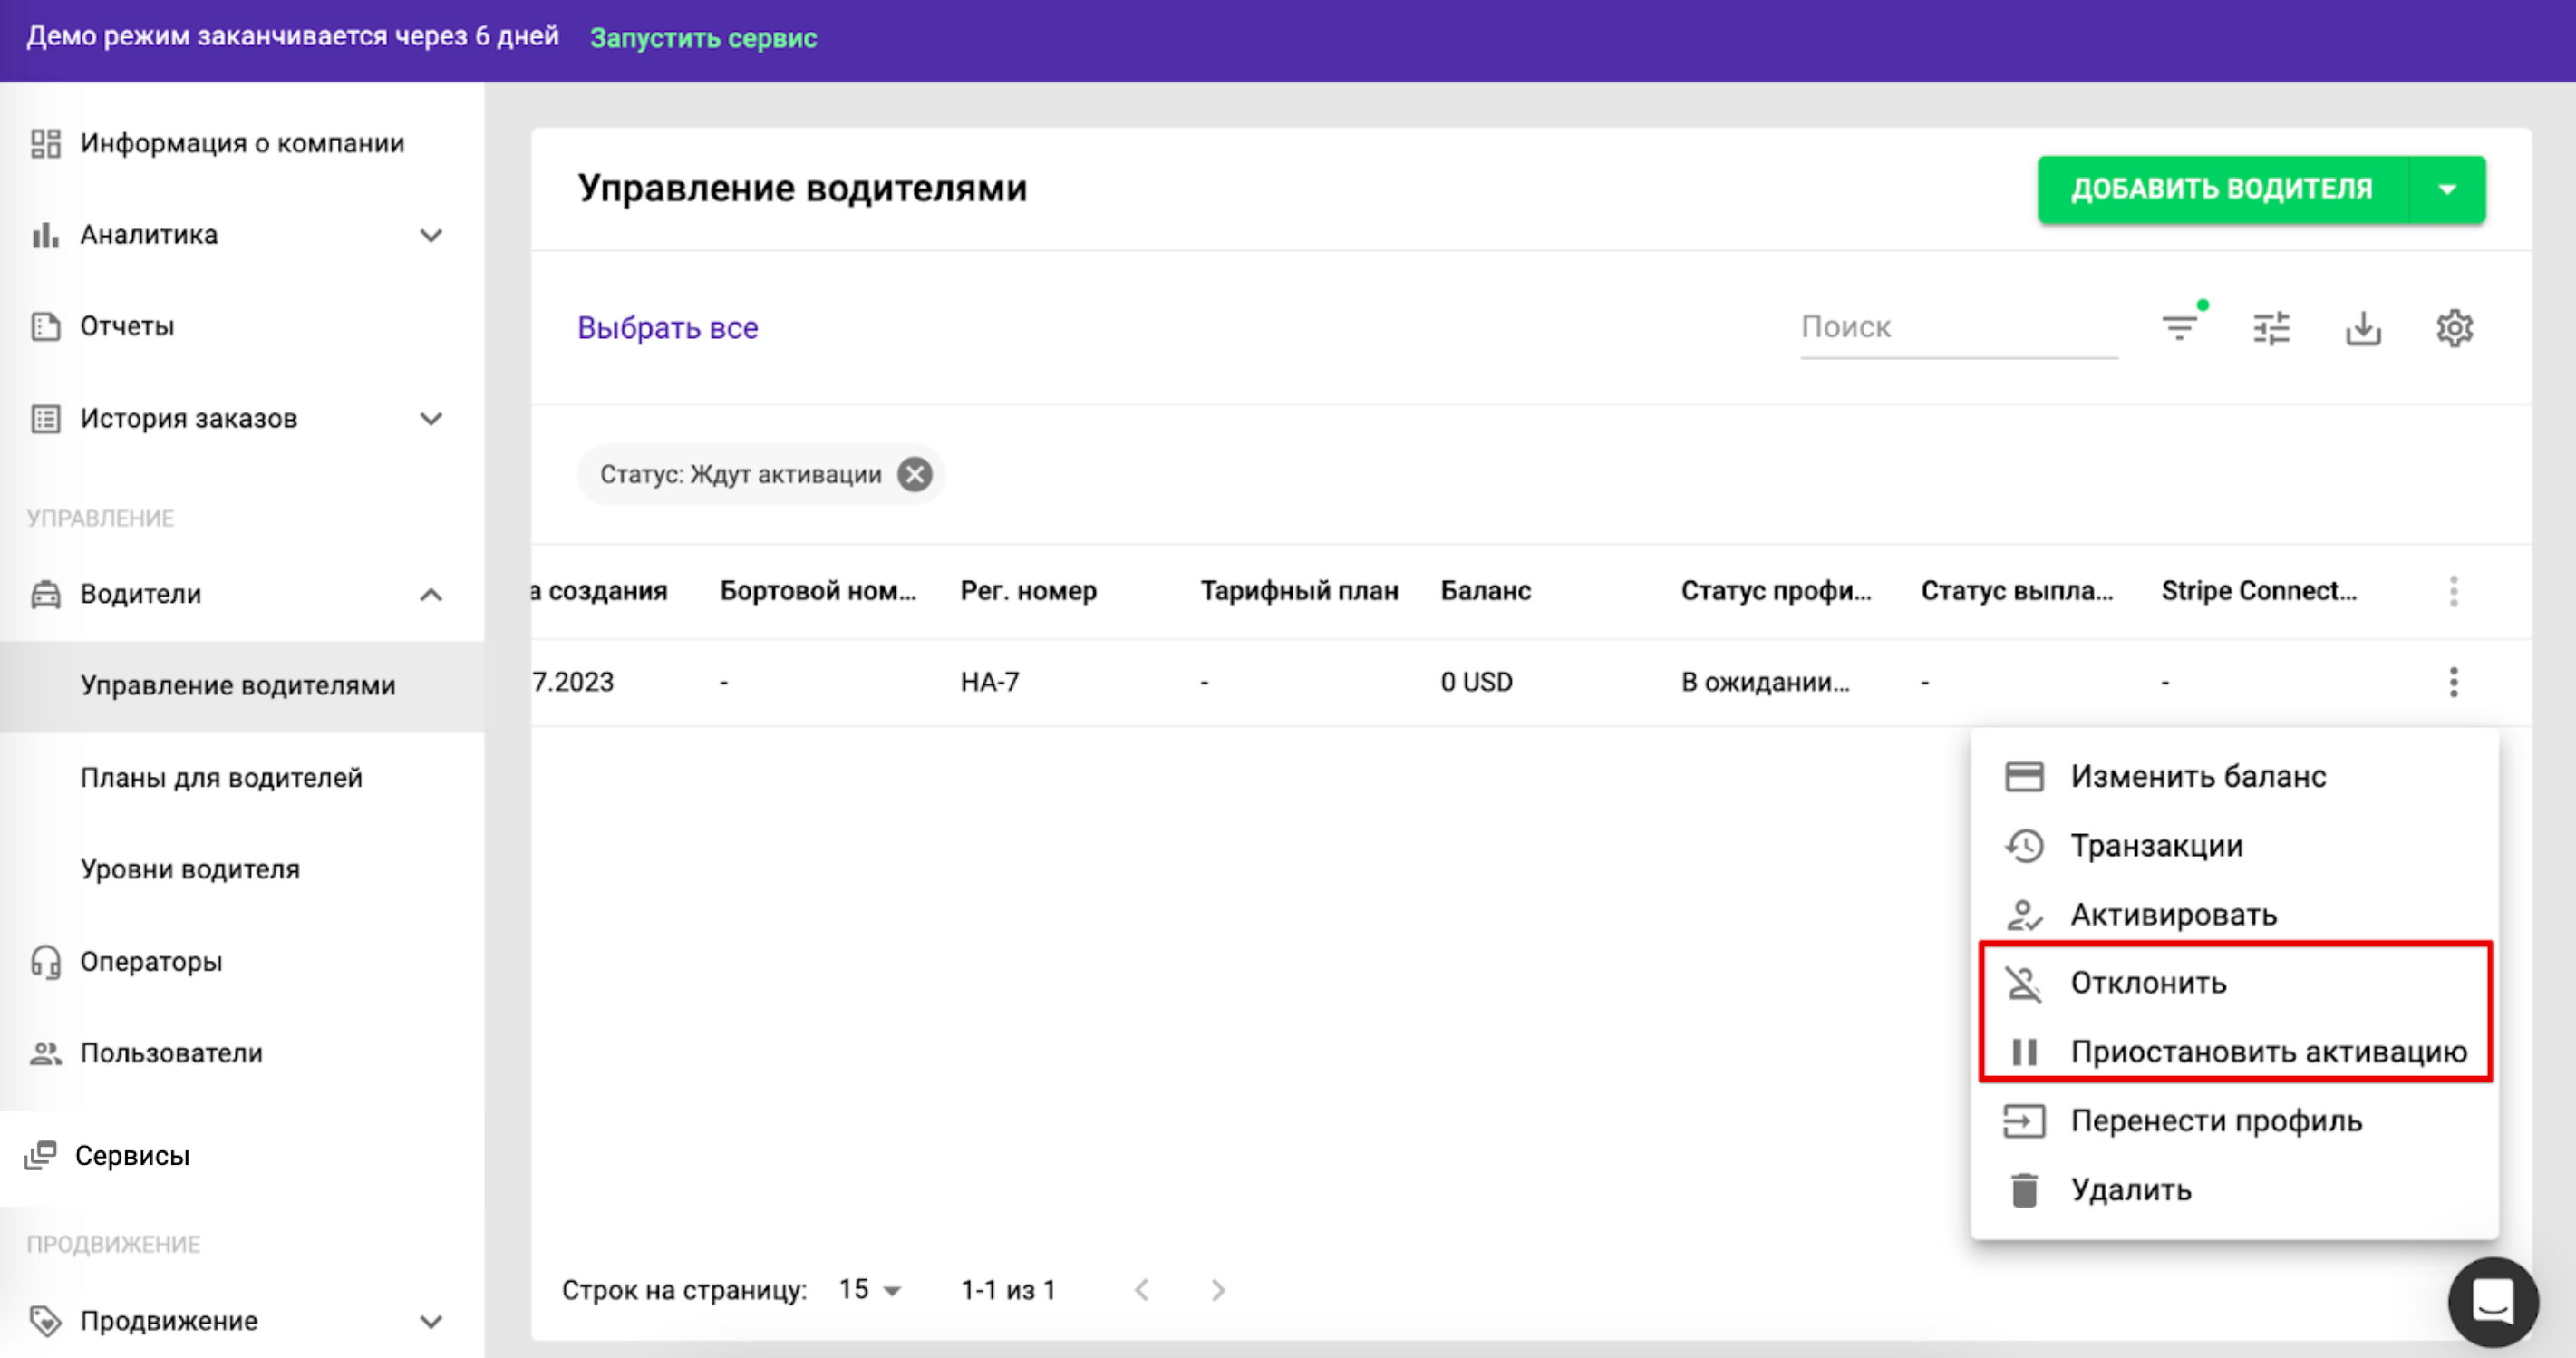Click the driver row three-dot menu
Image resolution: width=2576 pixels, height=1358 pixels.
tap(2453, 682)
